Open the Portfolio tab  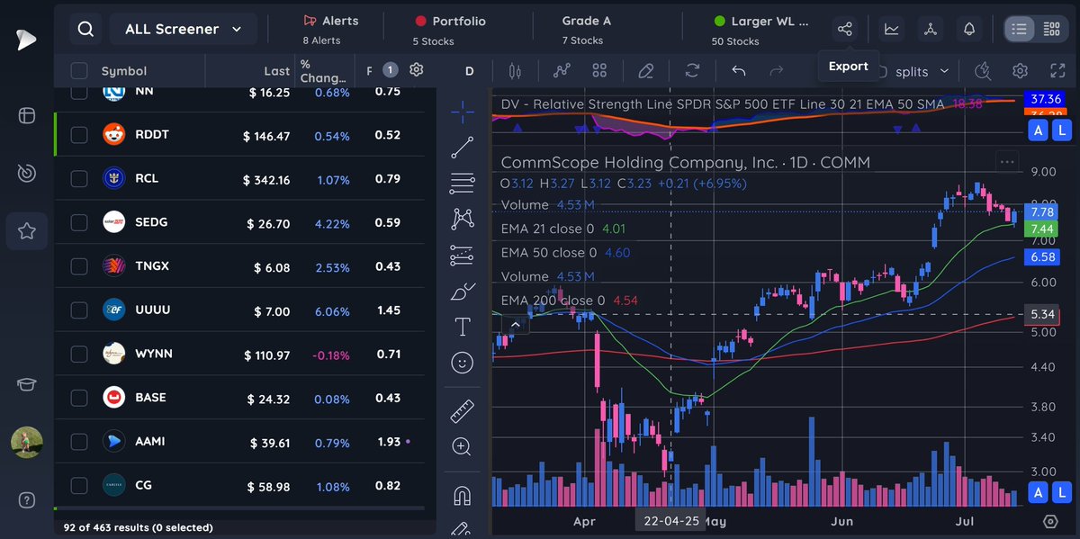[450, 29]
